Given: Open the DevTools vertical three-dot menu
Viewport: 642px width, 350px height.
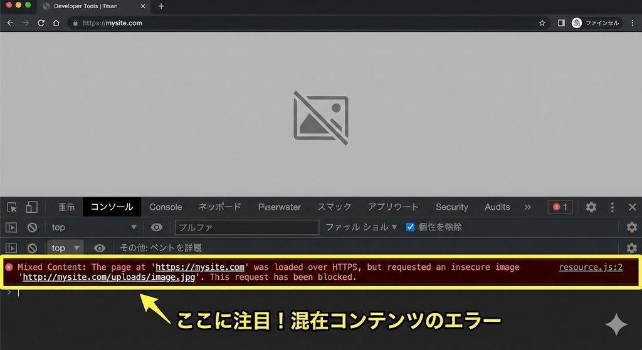Looking at the screenshot, I should [612, 207].
